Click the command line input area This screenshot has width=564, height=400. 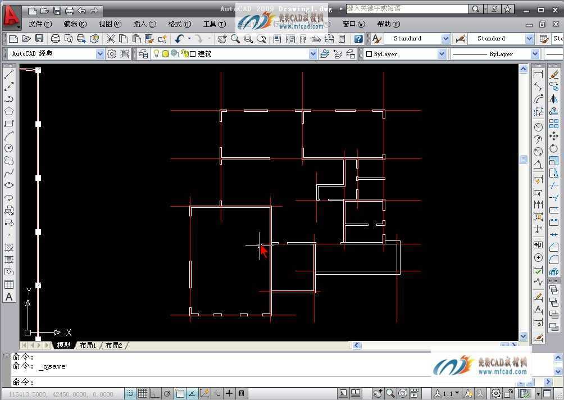(225, 382)
